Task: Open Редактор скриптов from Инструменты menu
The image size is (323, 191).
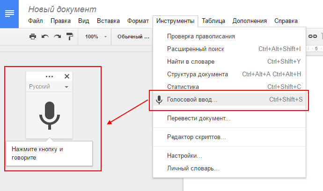Action: (x=196, y=137)
